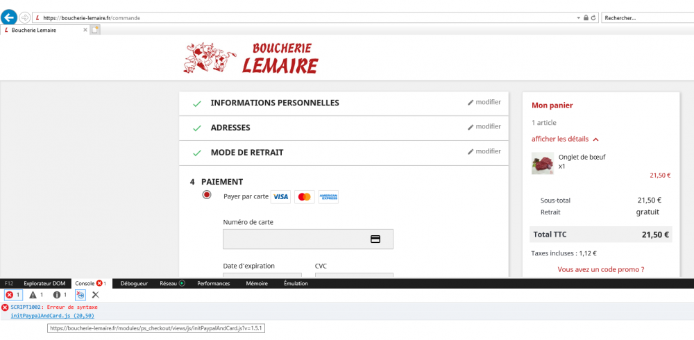Close the Boucherie Lemaire tab

tap(85, 30)
